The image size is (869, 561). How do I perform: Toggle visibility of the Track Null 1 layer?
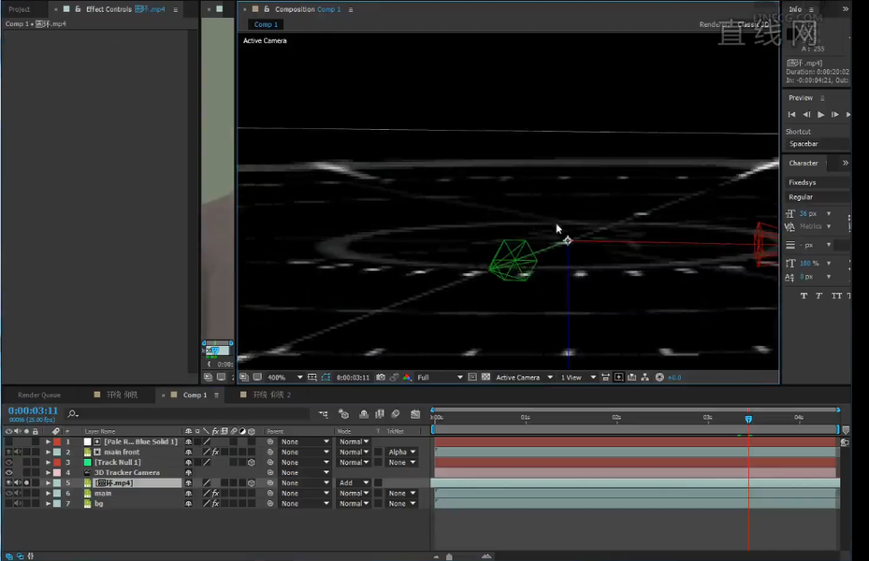[8, 463]
